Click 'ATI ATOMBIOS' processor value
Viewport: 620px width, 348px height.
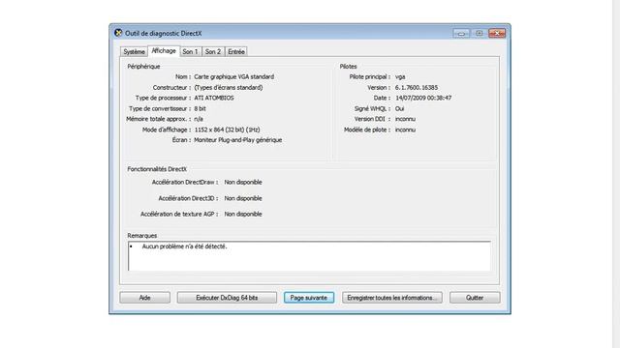click(214, 98)
